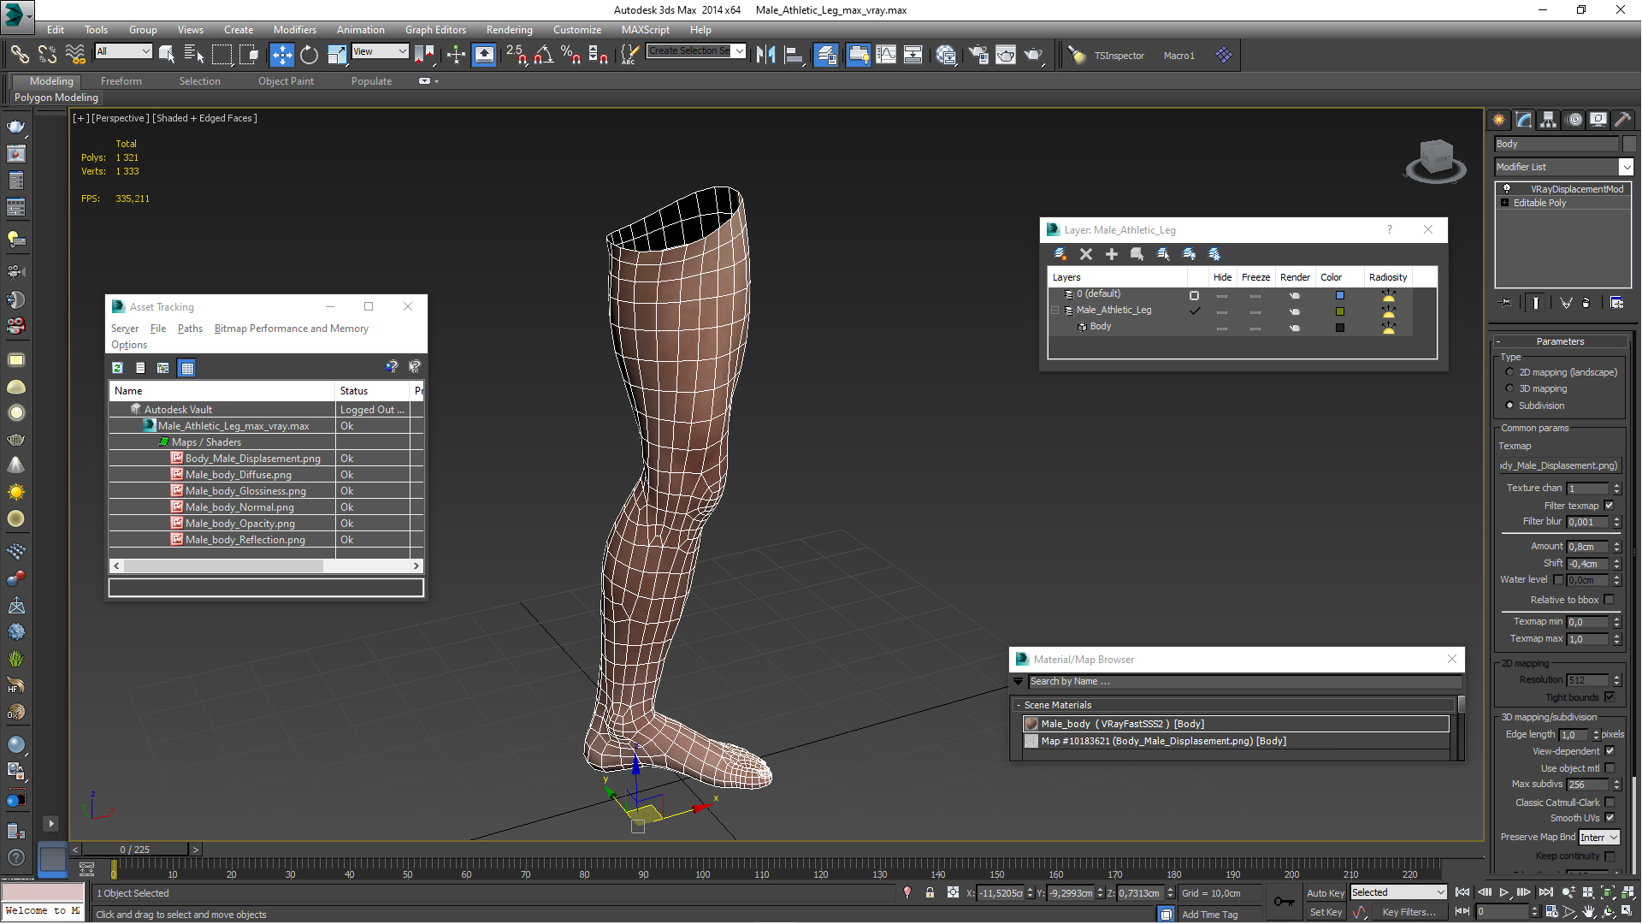The height and width of the screenshot is (924, 1642).
Task: Switch to Freeform ribbon tab
Action: tap(121, 81)
